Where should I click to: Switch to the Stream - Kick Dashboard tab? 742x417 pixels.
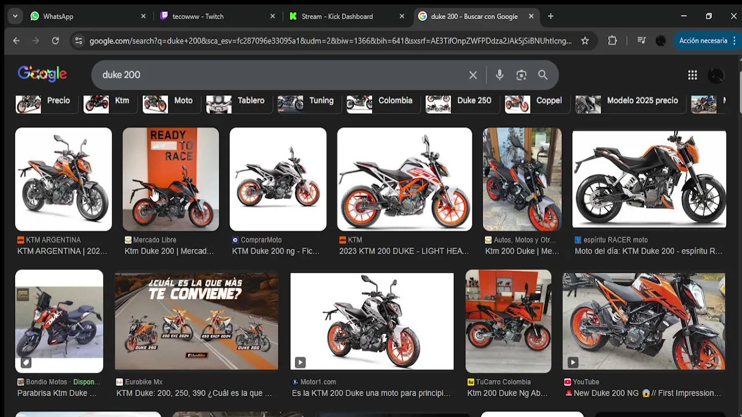point(347,16)
